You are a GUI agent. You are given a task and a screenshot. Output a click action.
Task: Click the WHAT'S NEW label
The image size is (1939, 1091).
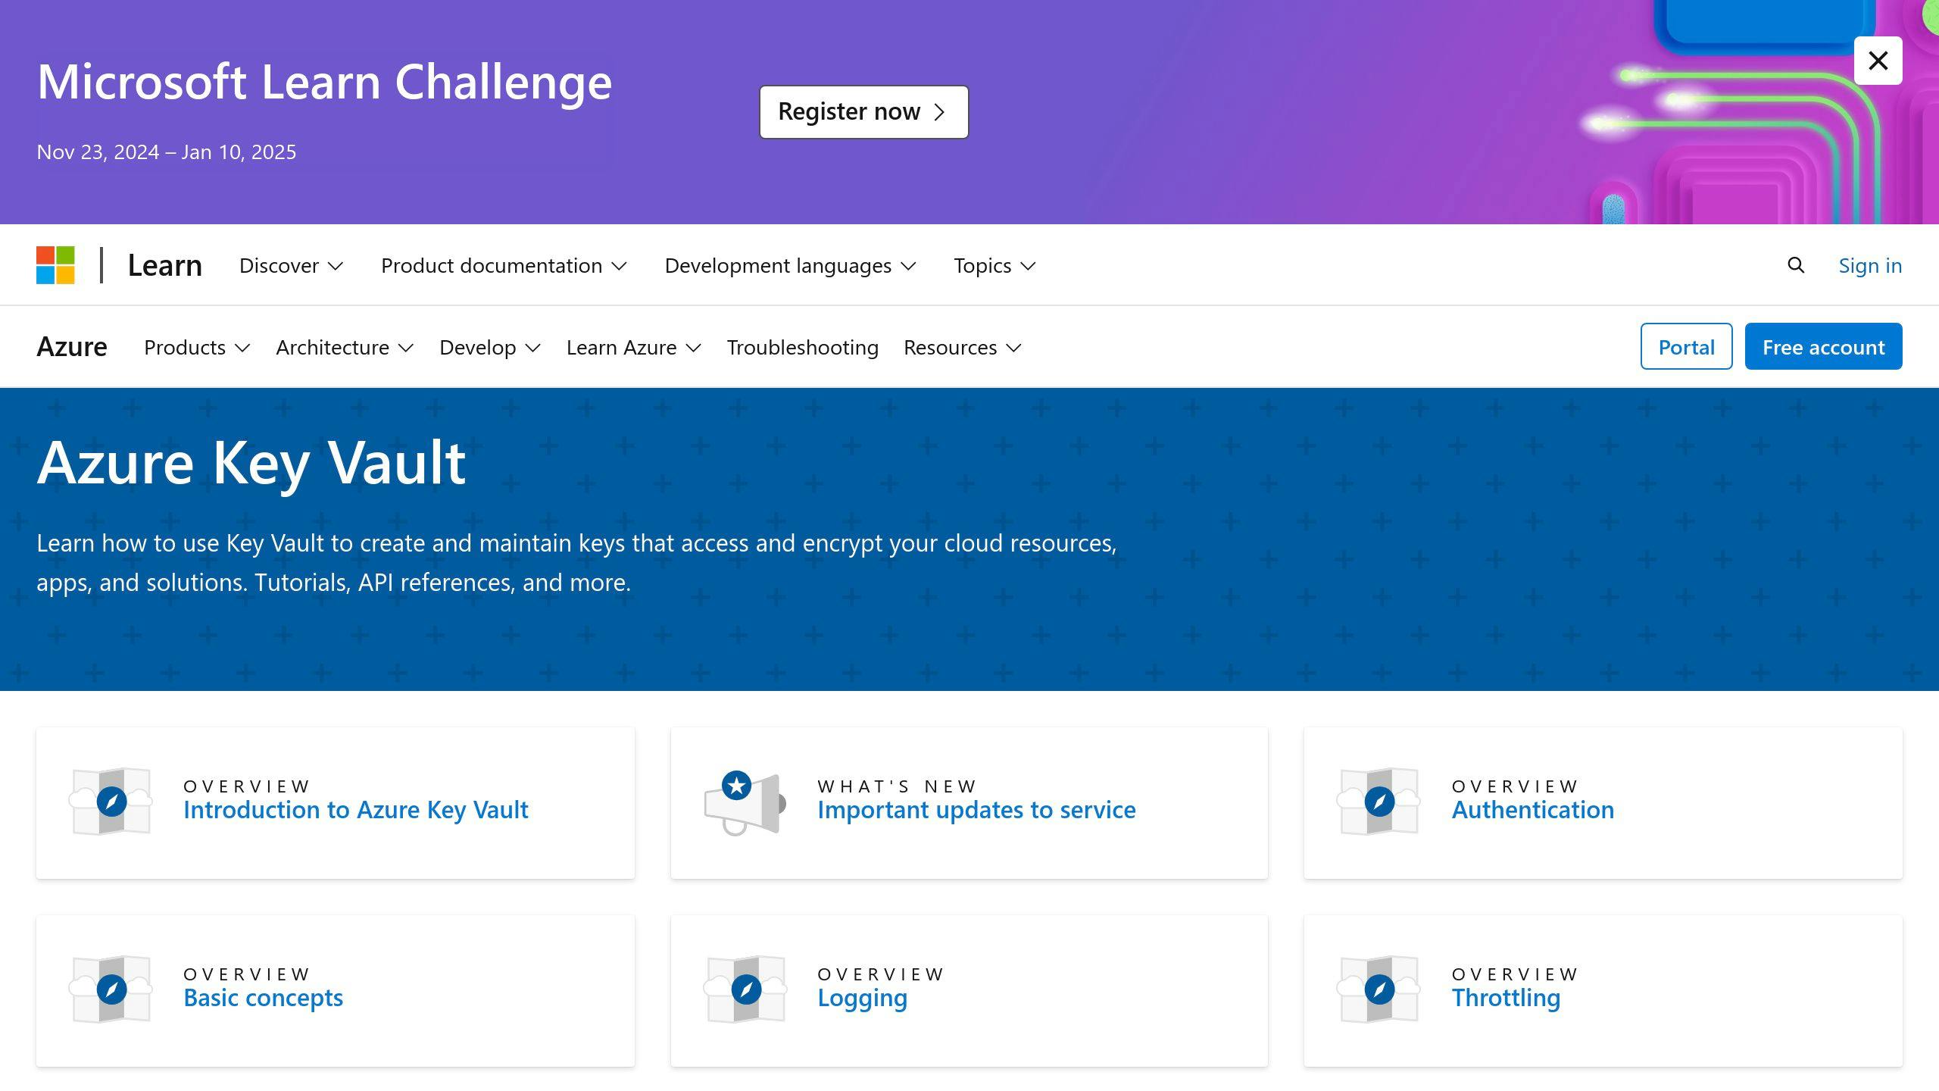[x=897, y=786]
